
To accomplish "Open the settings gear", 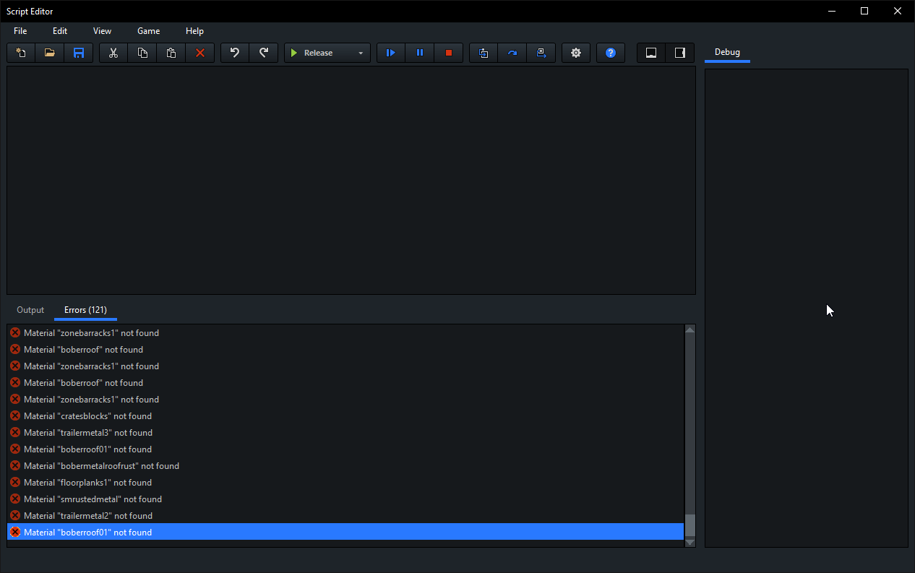I will coord(576,53).
